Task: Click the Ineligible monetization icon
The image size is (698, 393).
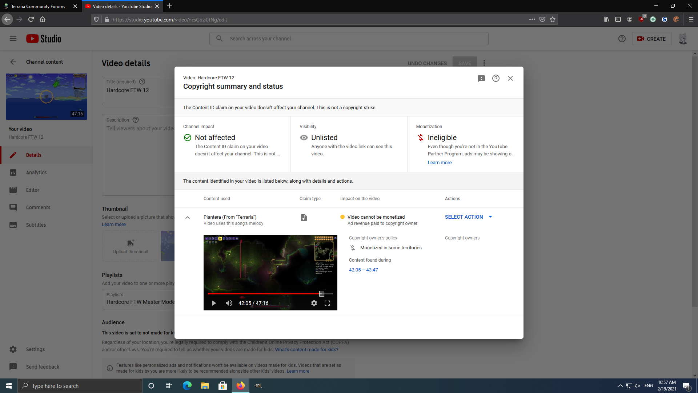Action: coord(421,138)
